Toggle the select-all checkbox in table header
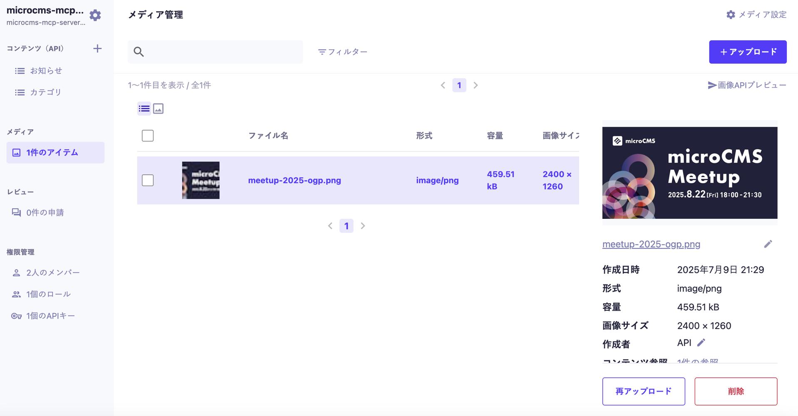This screenshot has height=416, width=798. (148, 136)
